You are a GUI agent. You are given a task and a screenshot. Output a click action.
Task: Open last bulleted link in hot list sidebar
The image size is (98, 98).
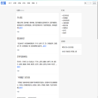65,33
